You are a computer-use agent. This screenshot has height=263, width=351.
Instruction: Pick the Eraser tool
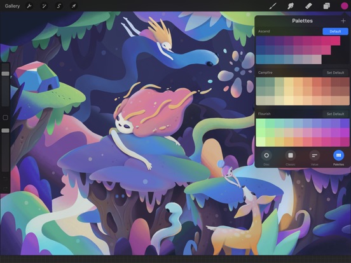308,6
